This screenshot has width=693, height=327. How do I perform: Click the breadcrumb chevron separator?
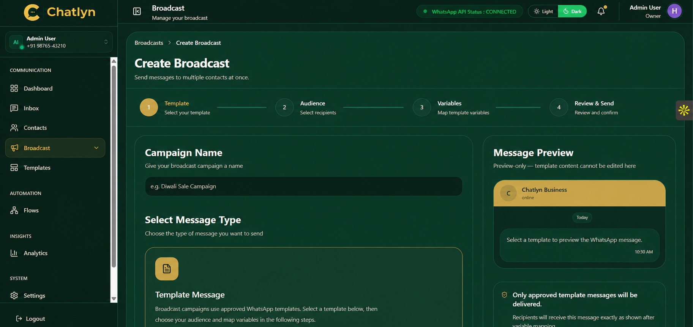[170, 43]
